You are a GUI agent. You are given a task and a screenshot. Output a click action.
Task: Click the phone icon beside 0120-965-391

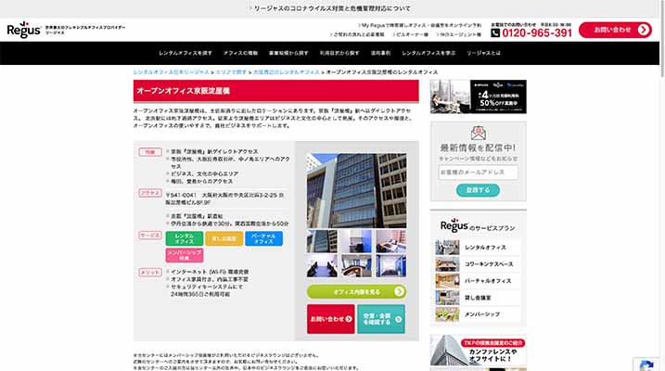[x=495, y=32]
